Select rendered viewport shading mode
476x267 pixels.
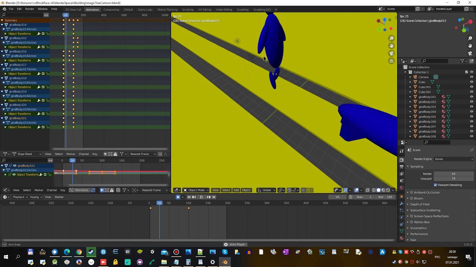pyautogui.click(x=388, y=190)
